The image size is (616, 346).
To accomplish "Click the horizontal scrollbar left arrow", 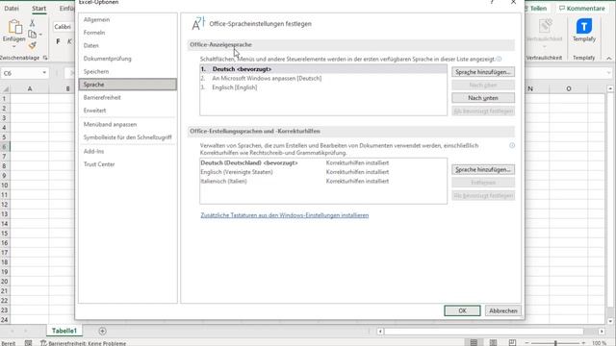I will (x=380, y=332).
